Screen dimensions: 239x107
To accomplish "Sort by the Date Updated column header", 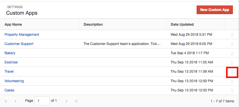I will click(x=182, y=24).
